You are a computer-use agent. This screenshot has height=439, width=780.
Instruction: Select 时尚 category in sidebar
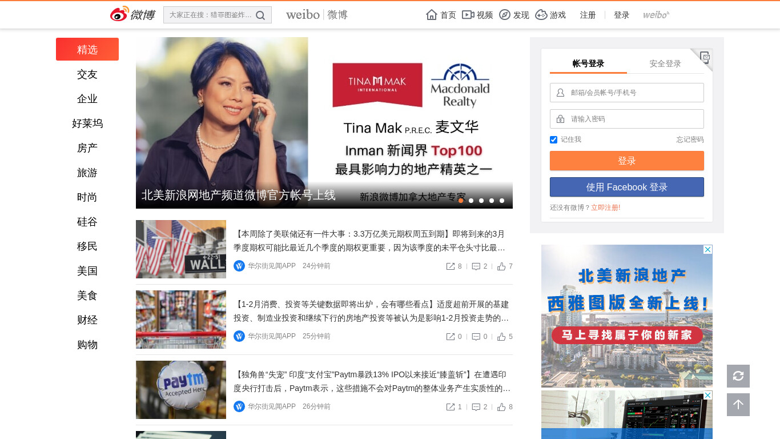pos(87,197)
